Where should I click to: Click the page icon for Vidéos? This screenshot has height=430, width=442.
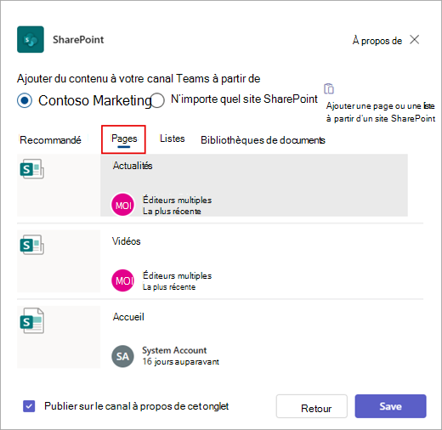(x=31, y=245)
